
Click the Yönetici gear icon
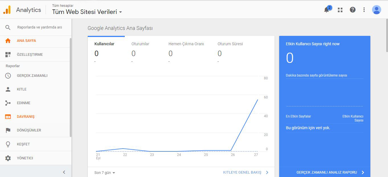[8, 158]
